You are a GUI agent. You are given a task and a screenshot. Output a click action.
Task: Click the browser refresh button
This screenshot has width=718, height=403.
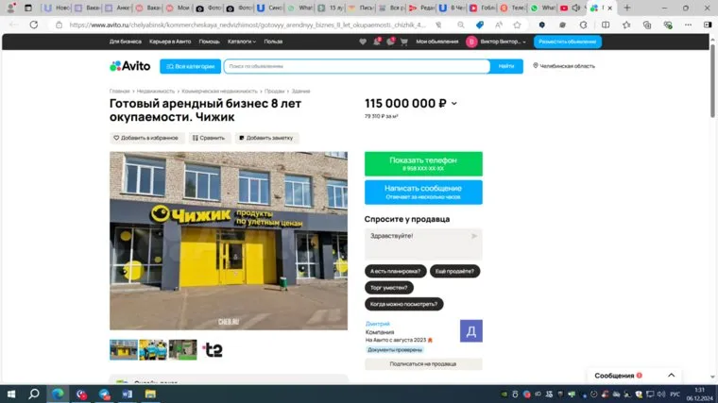point(34,25)
